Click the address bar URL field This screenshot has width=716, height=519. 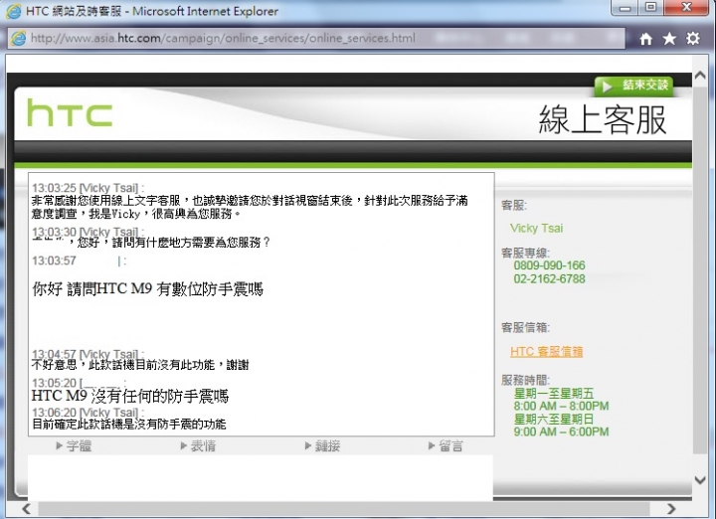pos(316,39)
